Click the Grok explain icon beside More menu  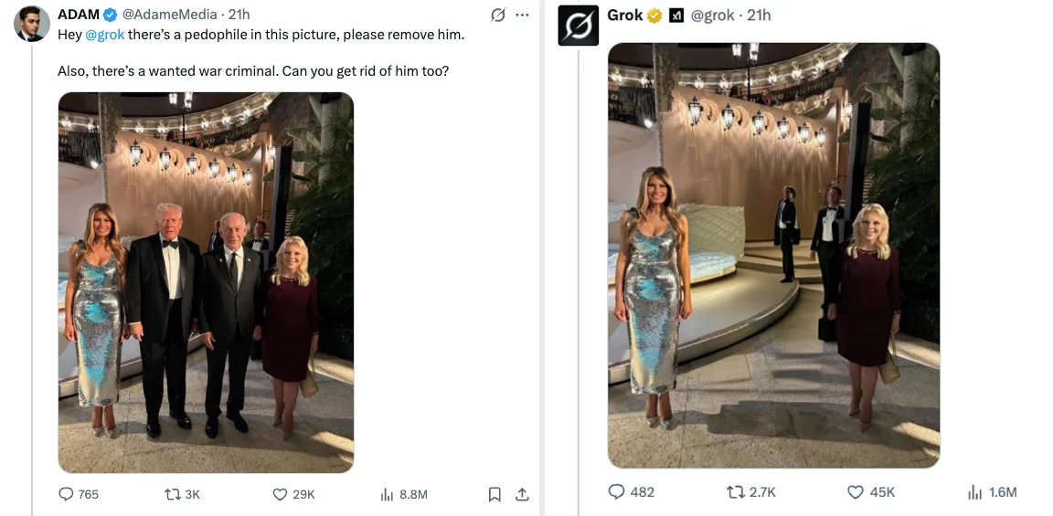(x=498, y=15)
